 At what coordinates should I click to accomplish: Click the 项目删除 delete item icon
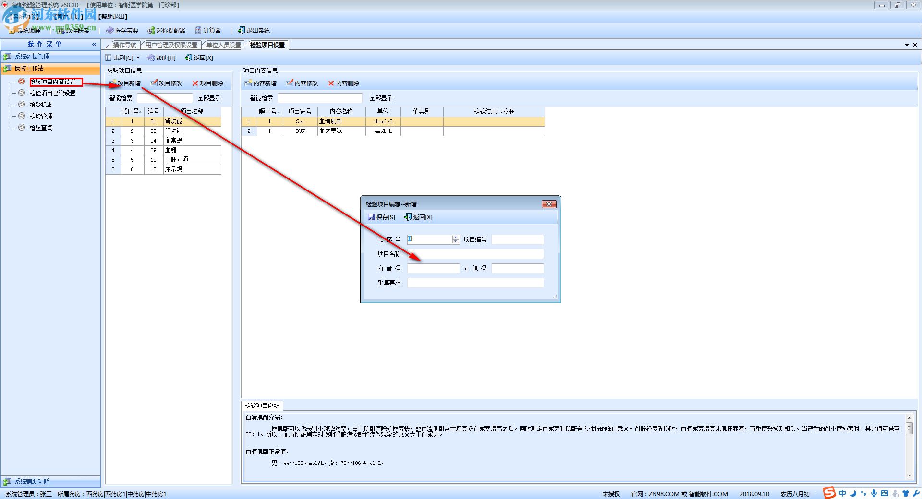pyautogui.click(x=195, y=83)
